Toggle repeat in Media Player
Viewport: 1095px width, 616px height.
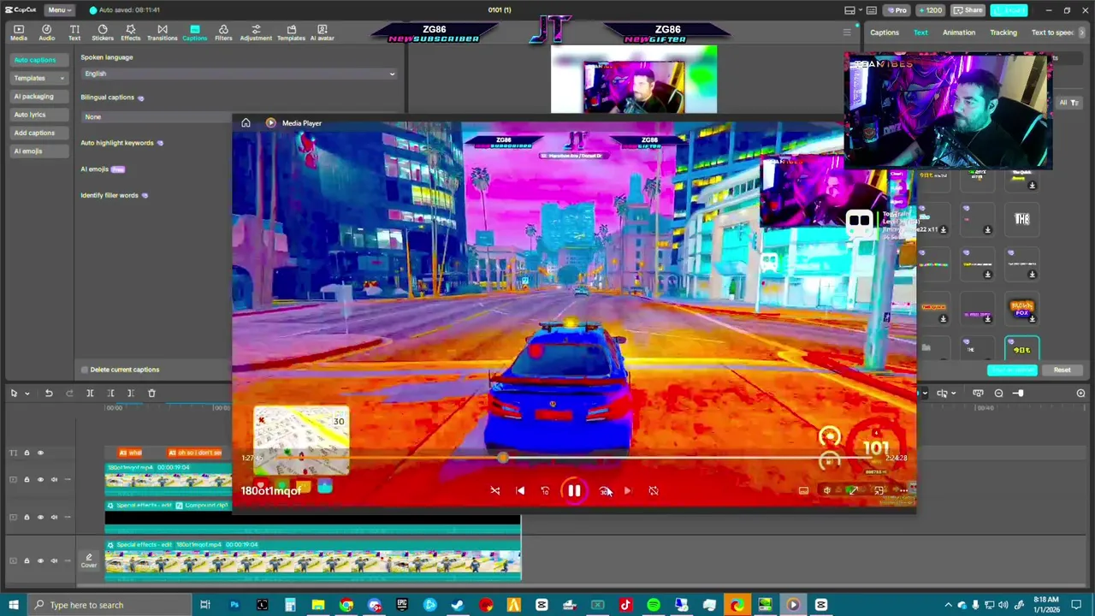[654, 490]
